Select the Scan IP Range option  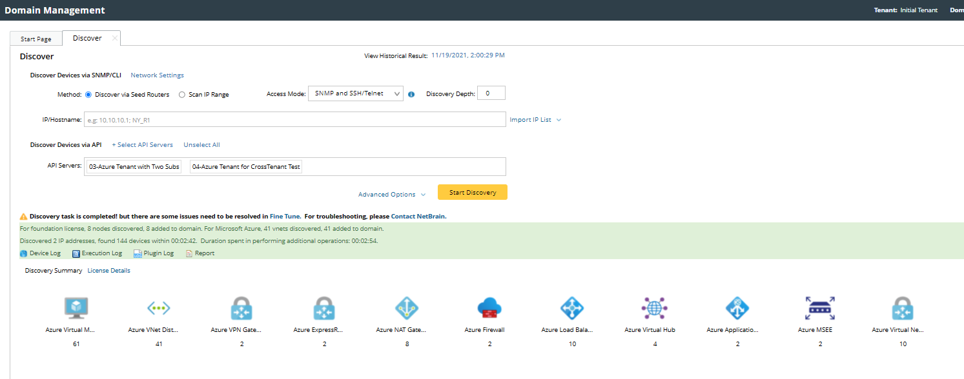[182, 94]
